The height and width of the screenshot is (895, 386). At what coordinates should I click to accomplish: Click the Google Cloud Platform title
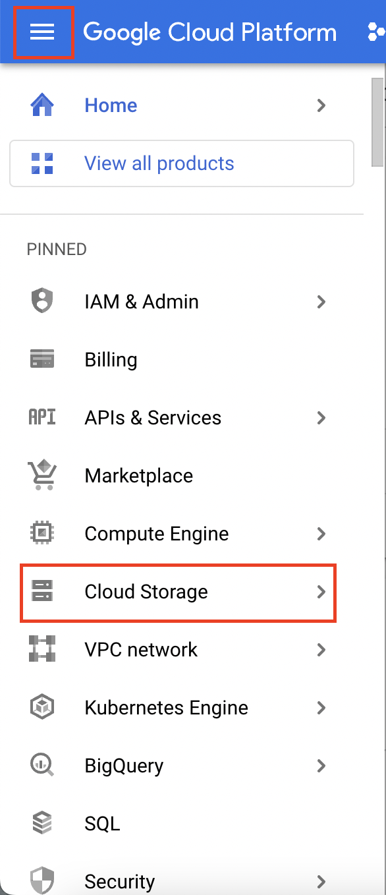(210, 32)
